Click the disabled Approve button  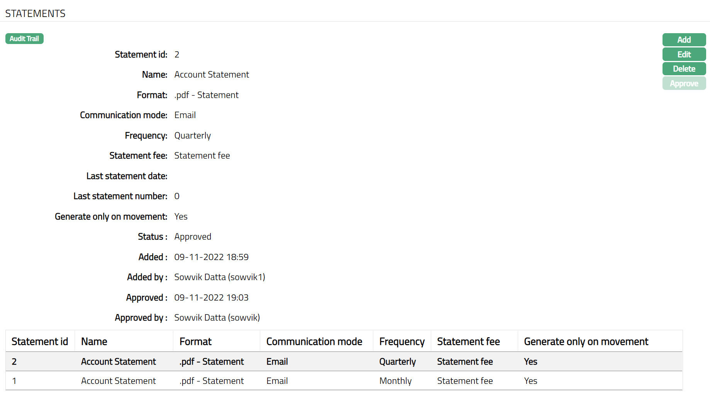pos(684,83)
